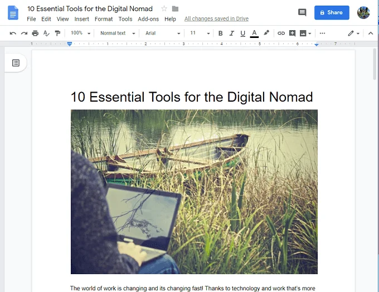
Task: Insert a link
Action: coord(281,33)
